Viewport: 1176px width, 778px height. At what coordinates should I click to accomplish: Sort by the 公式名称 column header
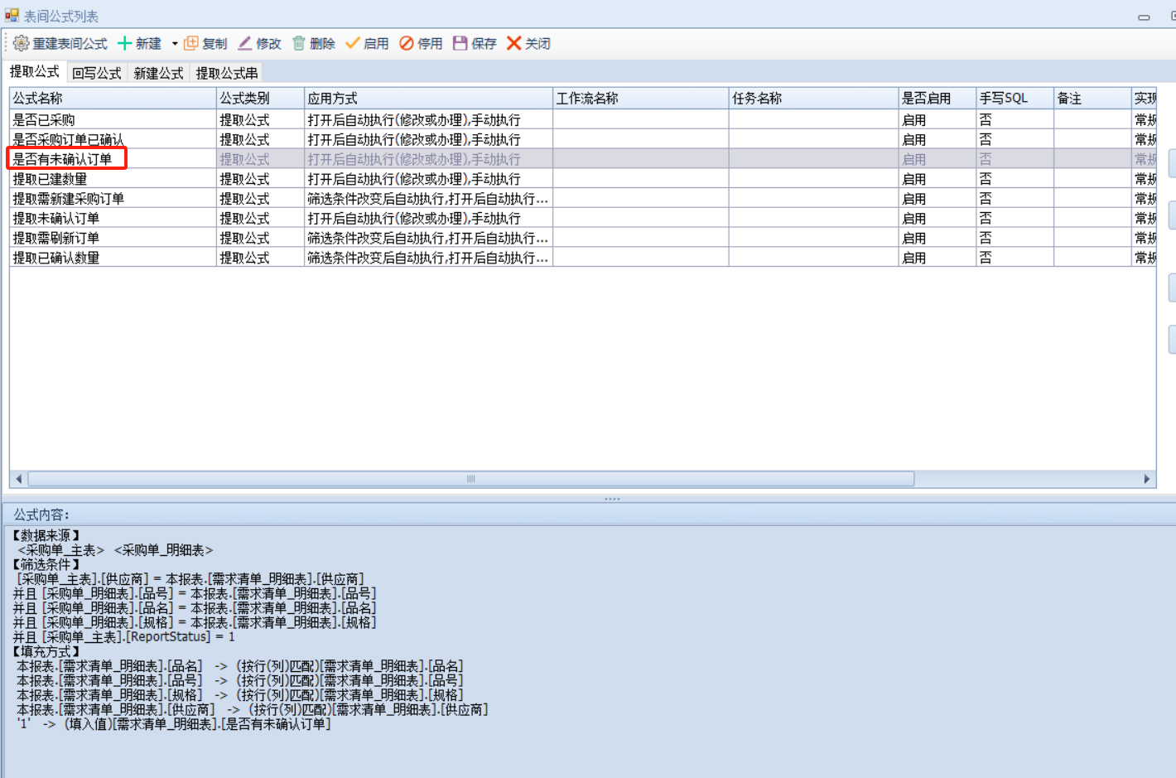click(x=112, y=98)
